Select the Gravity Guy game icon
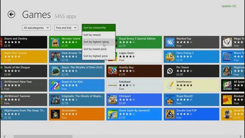Screen dimensions: 245x138 click(x=113, y=71)
